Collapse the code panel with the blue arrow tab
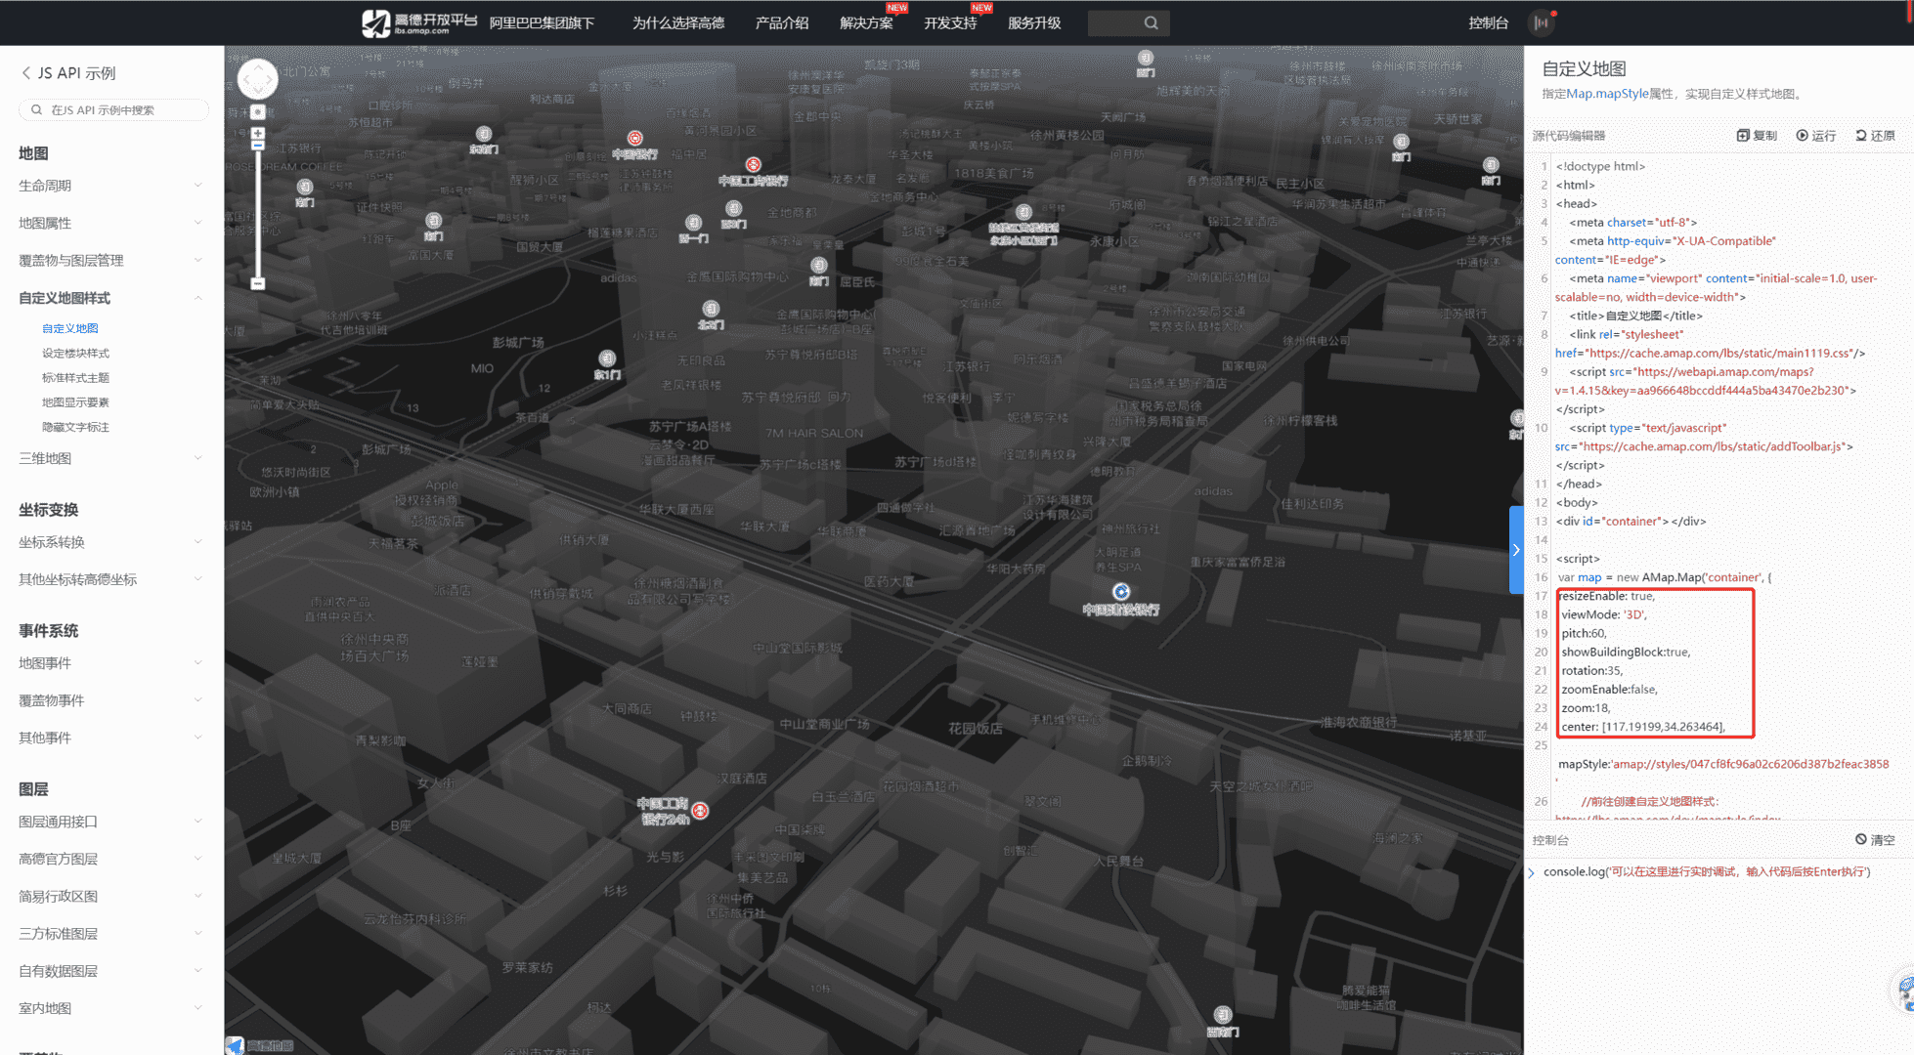1914x1055 pixels. (1516, 550)
